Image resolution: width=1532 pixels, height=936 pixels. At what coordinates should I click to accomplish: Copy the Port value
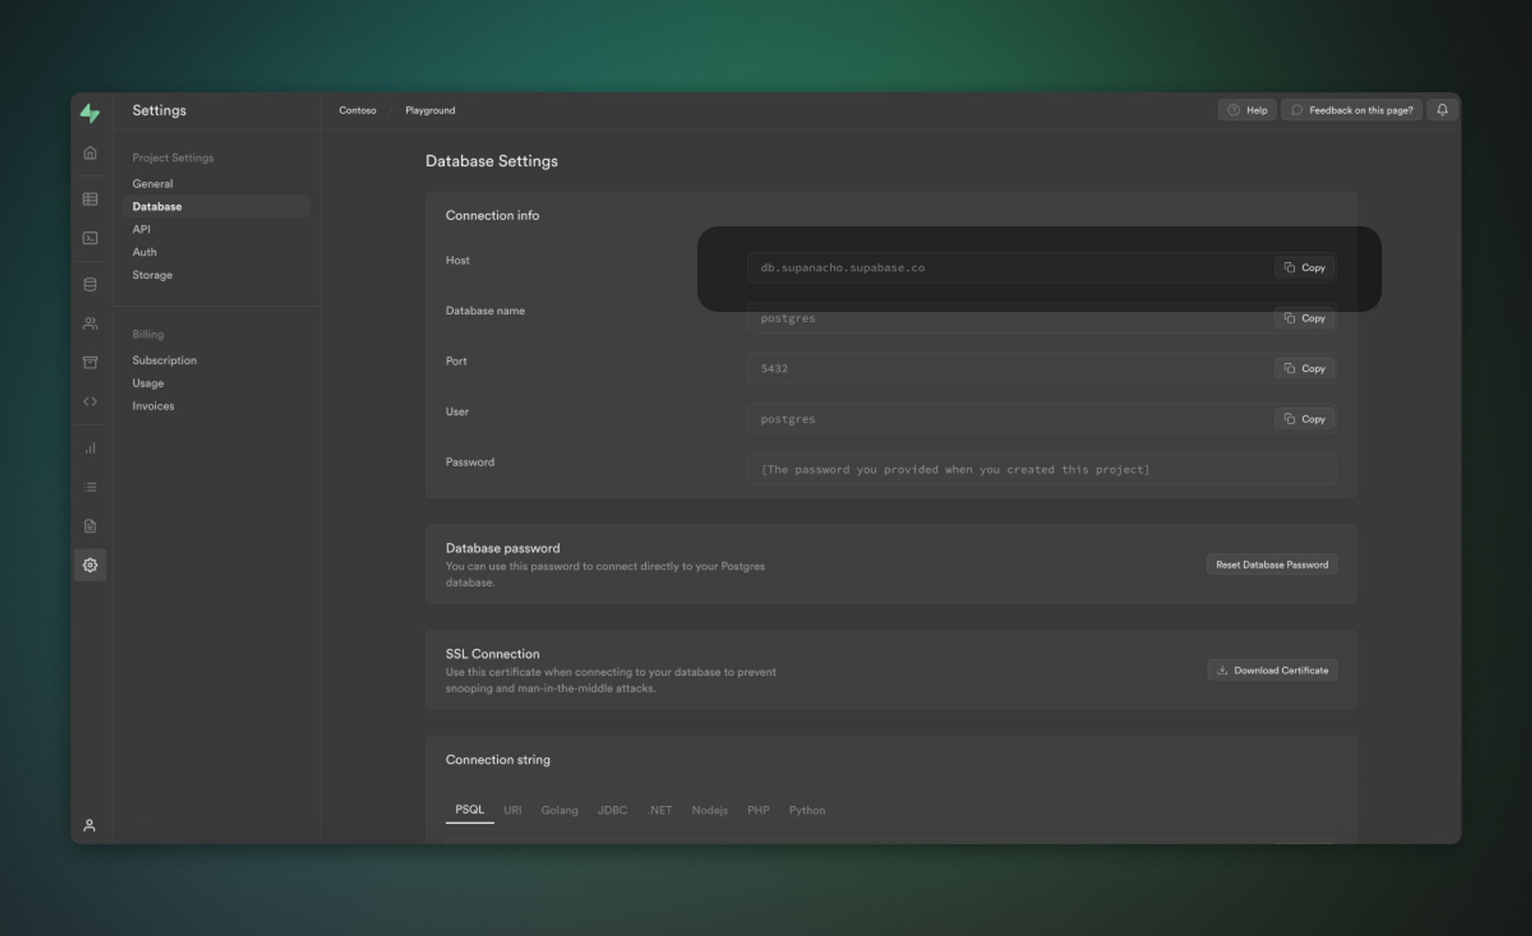coord(1304,368)
